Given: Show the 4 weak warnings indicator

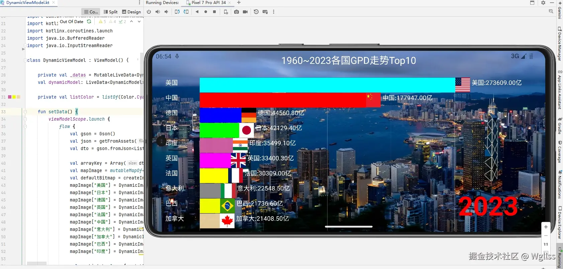Looking at the screenshot, I should coord(112,21).
